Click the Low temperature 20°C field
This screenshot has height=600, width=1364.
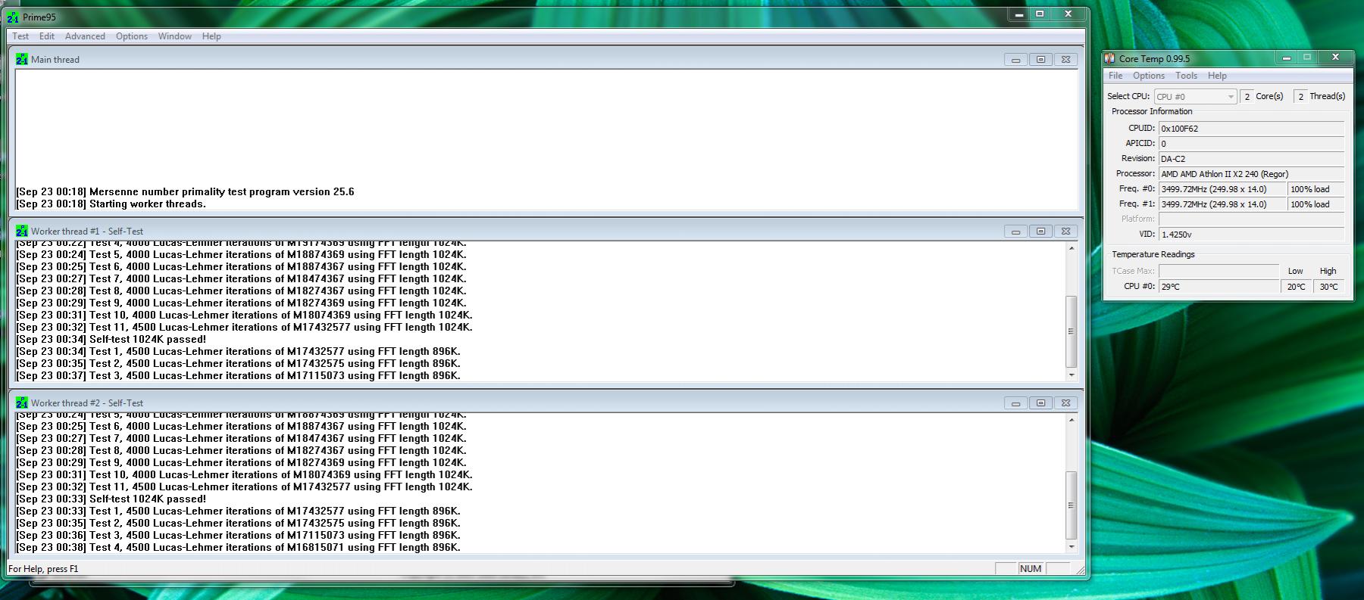[x=1297, y=287]
